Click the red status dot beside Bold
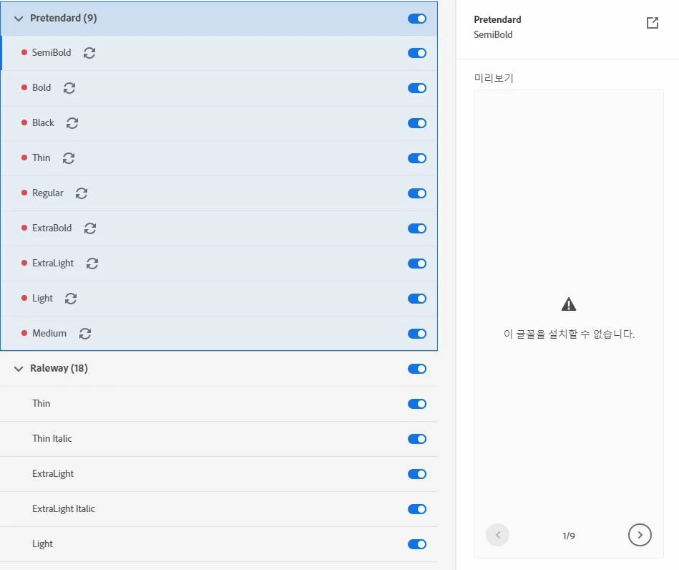 coord(24,87)
